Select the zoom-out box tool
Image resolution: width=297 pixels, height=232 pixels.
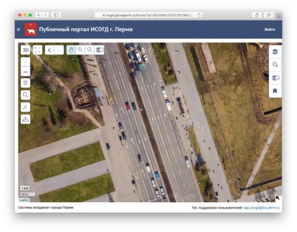pyautogui.click(x=90, y=50)
